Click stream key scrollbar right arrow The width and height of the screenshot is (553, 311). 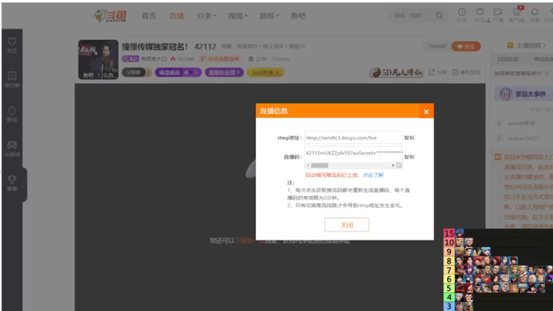[x=393, y=165]
